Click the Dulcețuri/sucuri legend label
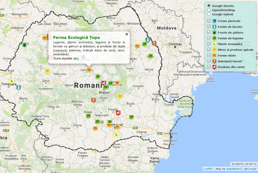 (x=230, y=61)
